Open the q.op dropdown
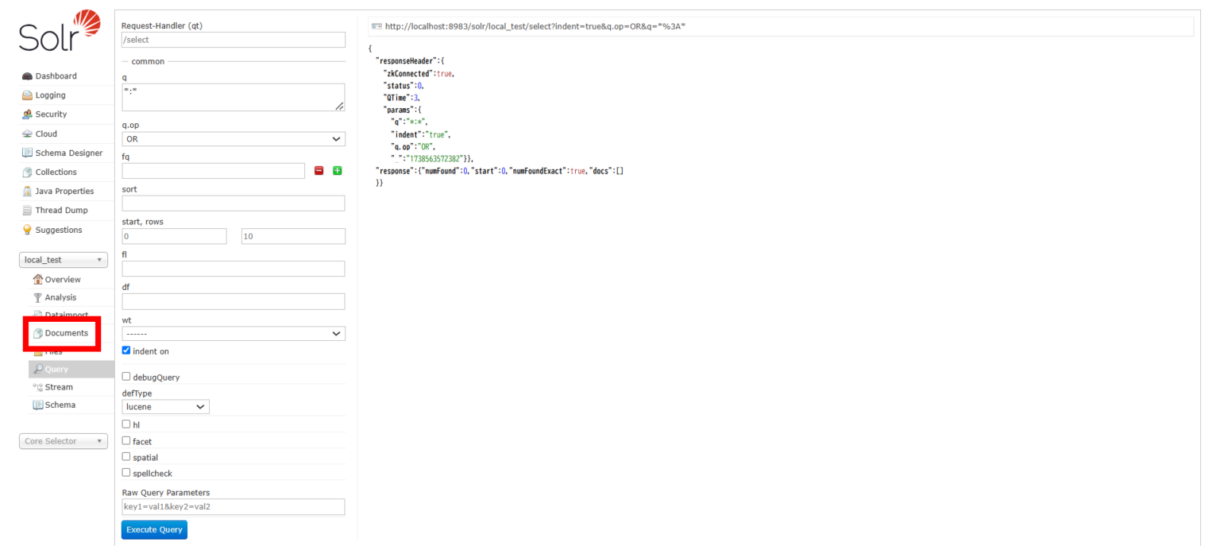 [234, 139]
